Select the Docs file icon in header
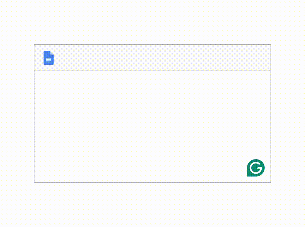 (x=48, y=58)
